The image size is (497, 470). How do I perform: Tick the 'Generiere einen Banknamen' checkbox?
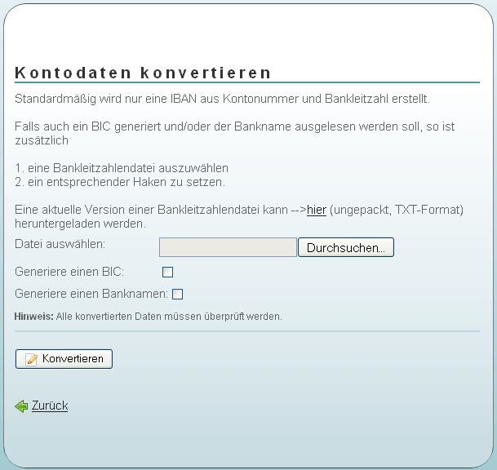pos(177,294)
